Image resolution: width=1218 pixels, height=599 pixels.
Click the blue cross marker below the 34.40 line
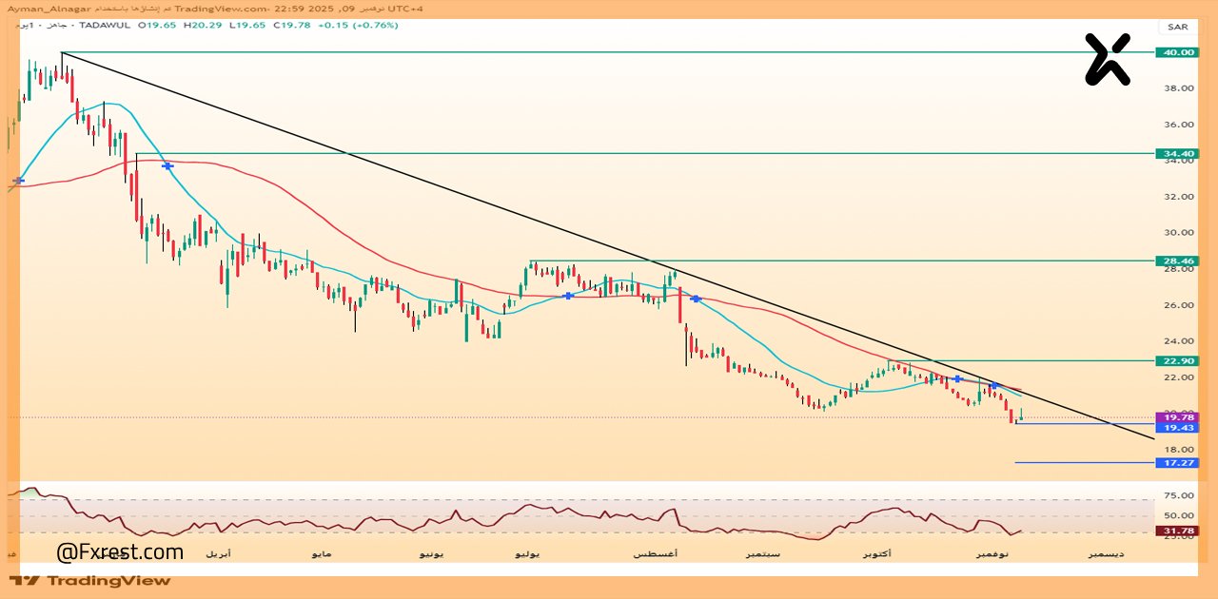(x=167, y=165)
